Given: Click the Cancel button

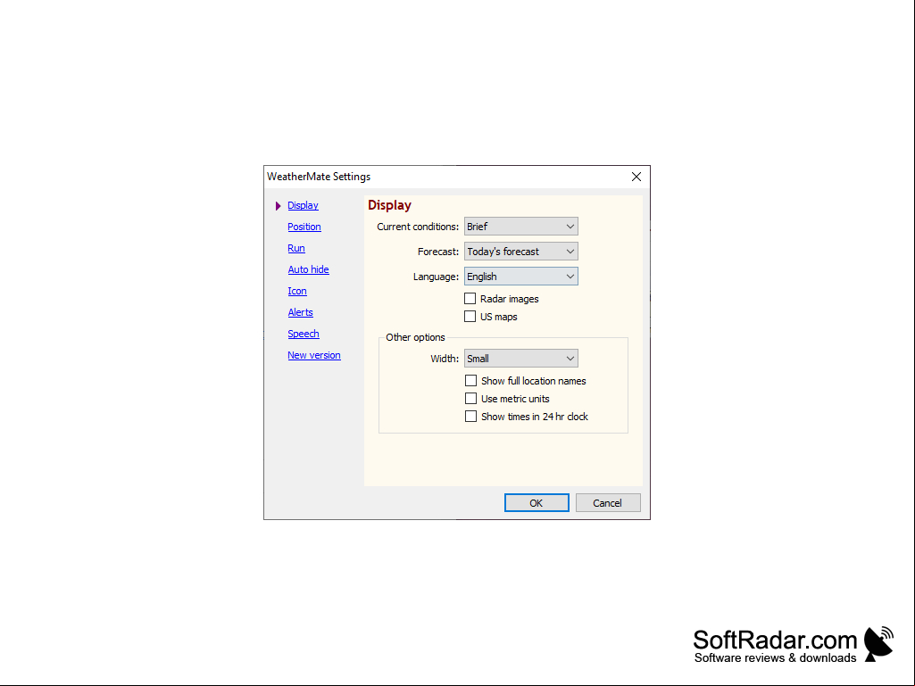Looking at the screenshot, I should [608, 503].
